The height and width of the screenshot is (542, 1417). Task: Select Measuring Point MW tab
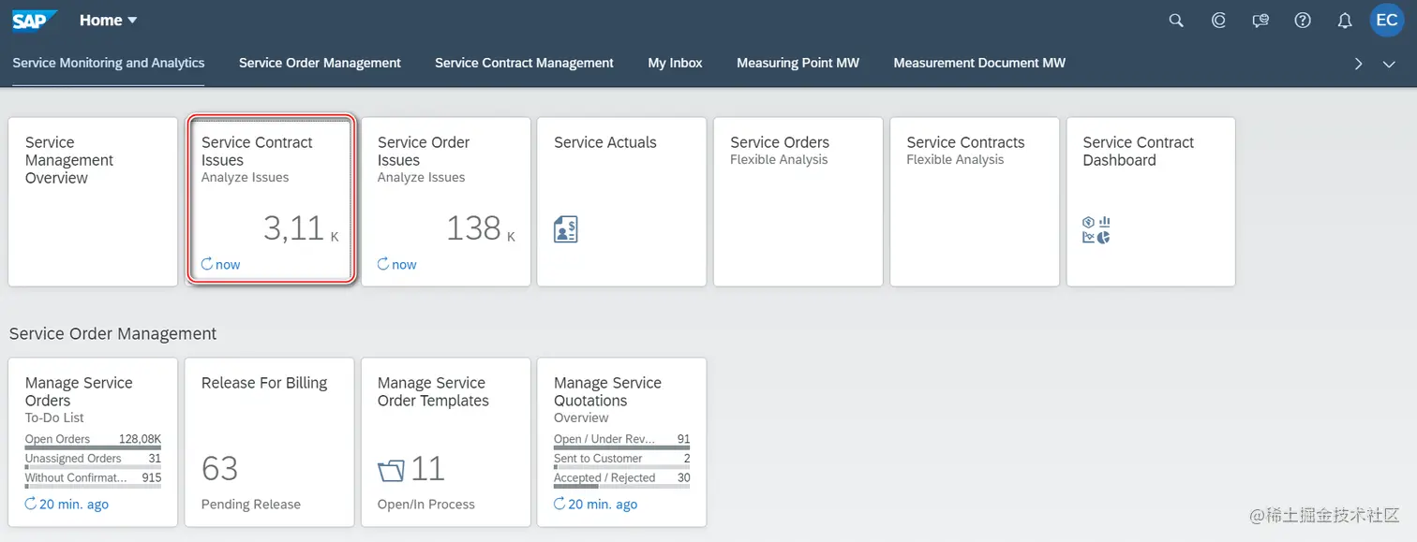pyautogui.click(x=798, y=63)
